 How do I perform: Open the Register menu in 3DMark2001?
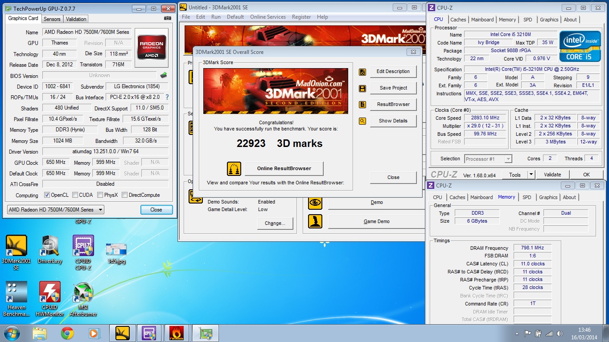(x=301, y=17)
